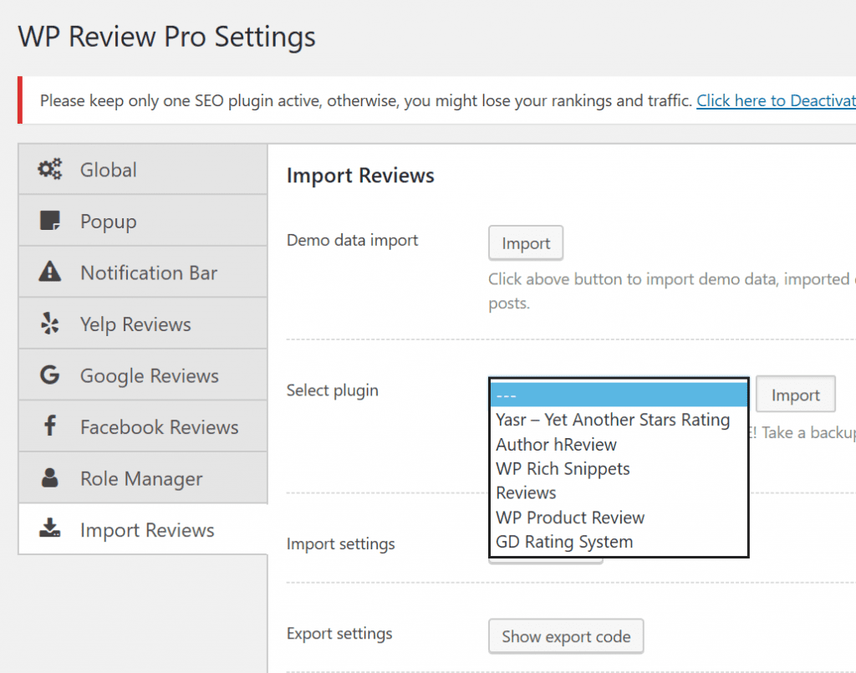Click the download icon for Import Reviews
Viewport: 856px width, 673px height.
pos(49,528)
